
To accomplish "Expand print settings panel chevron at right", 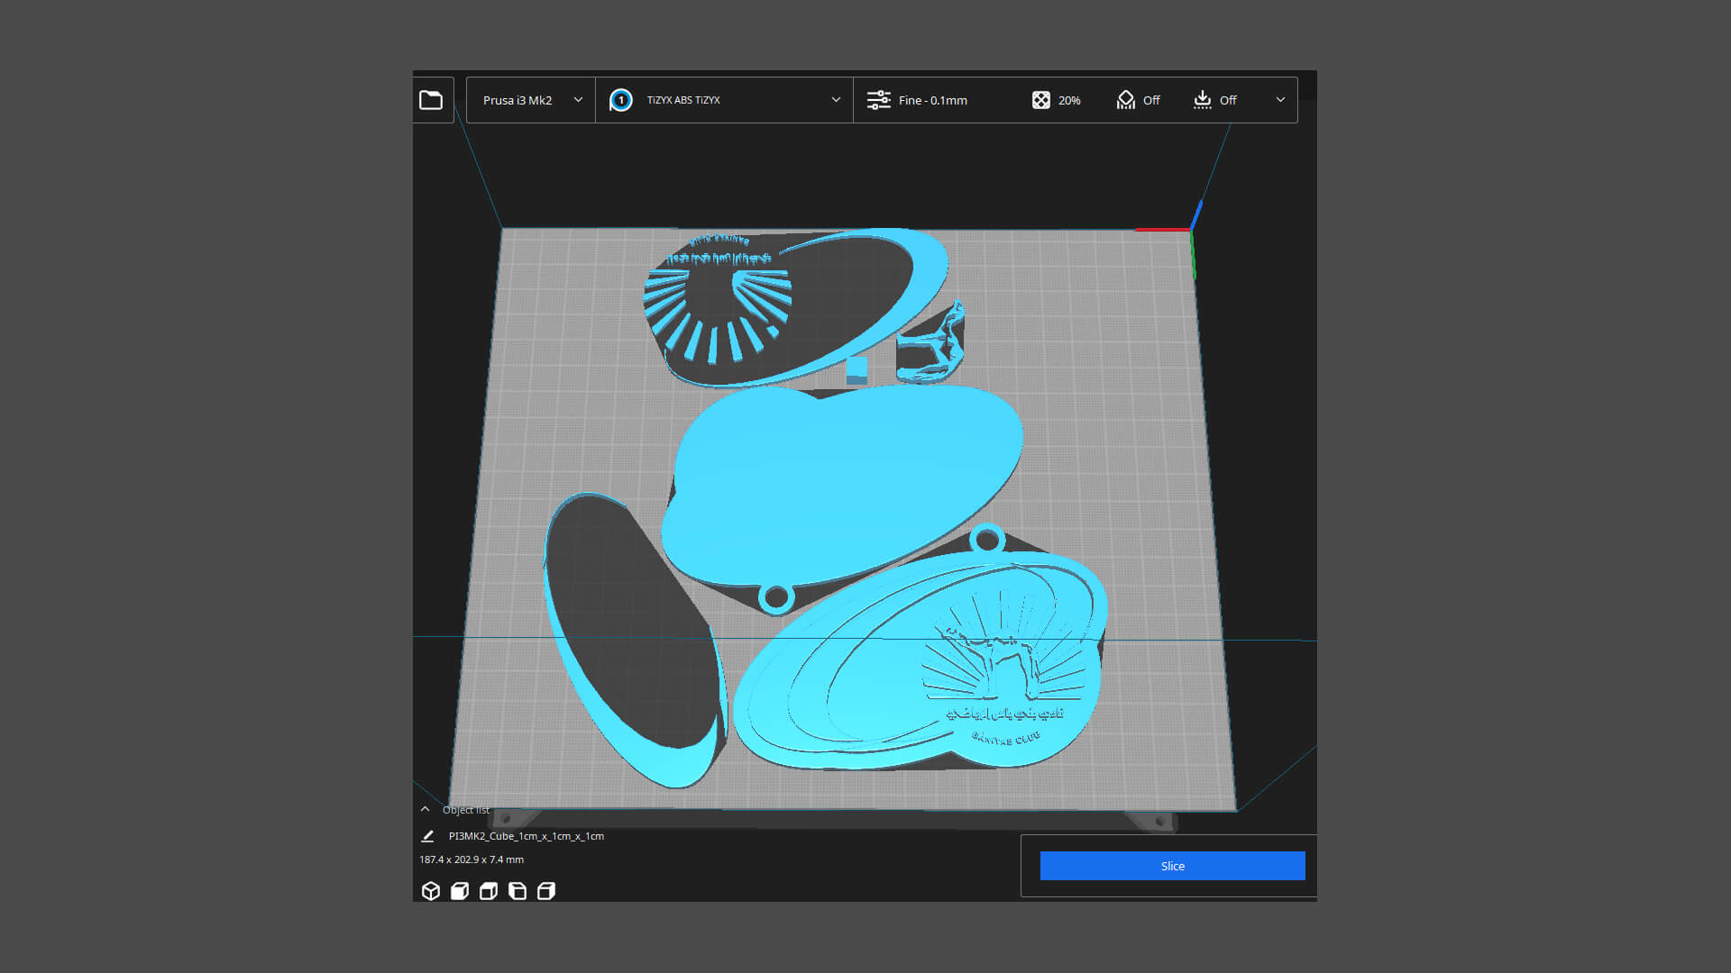I will click(x=1280, y=100).
